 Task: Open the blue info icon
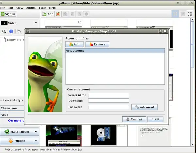pyautogui.click(x=11, y=32)
